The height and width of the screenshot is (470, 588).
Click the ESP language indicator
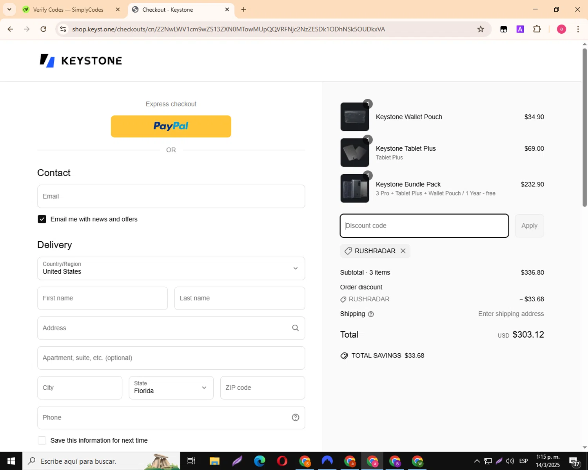(523, 461)
